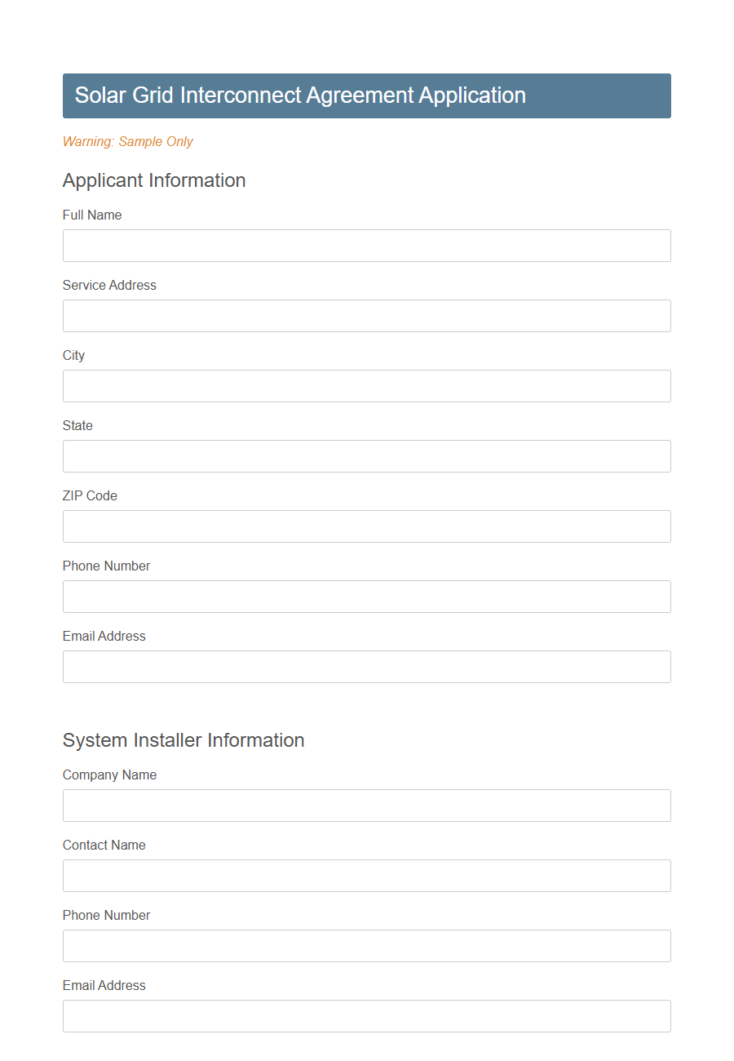Click the Solar Grid Interconnect title banner
This screenshot has width=734, height=1061.
[300, 95]
